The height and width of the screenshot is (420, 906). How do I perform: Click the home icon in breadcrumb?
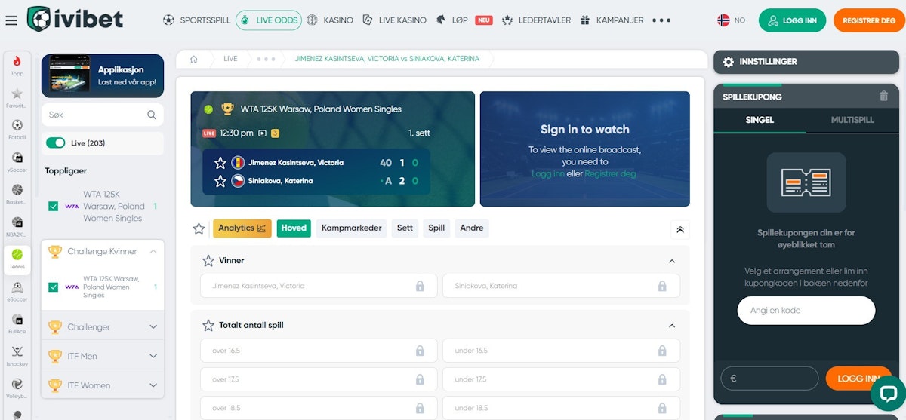(194, 59)
